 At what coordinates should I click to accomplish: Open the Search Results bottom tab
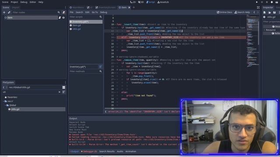[x=107, y=151]
